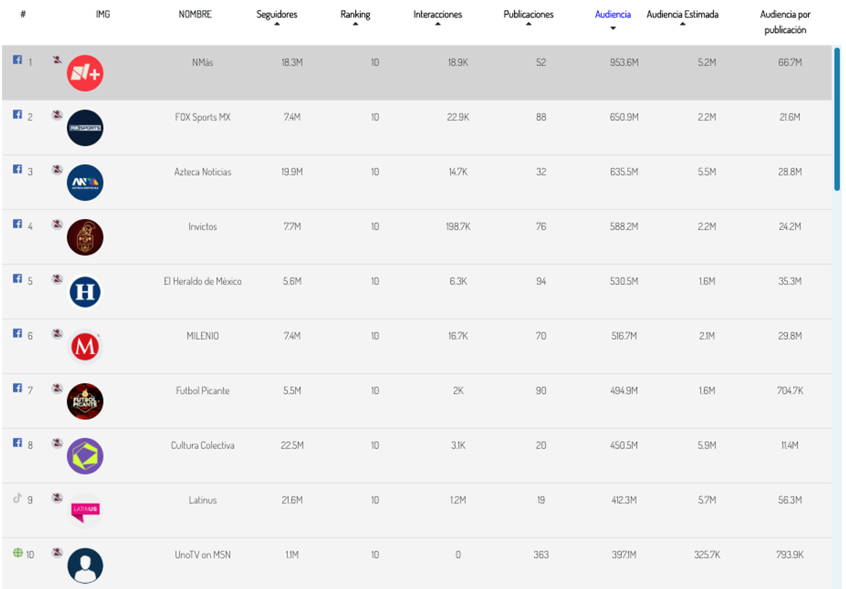846x589 pixels.
Task: Click the Facebook icon in the FOX Sports MX row
Action: coord(17,115)
